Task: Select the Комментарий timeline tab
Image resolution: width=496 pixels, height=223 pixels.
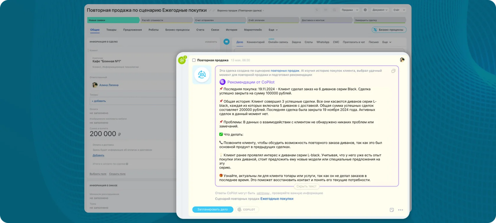Action: (x=255, y=42)
